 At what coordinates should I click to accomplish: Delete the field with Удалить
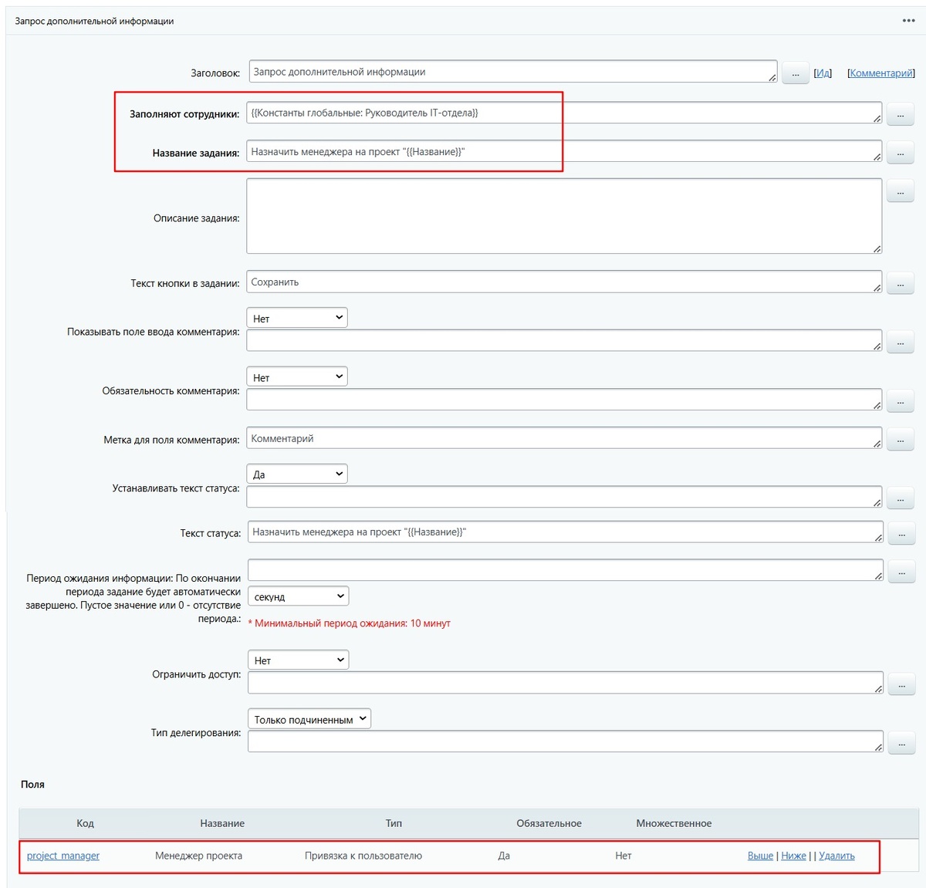tap(836, 856)
